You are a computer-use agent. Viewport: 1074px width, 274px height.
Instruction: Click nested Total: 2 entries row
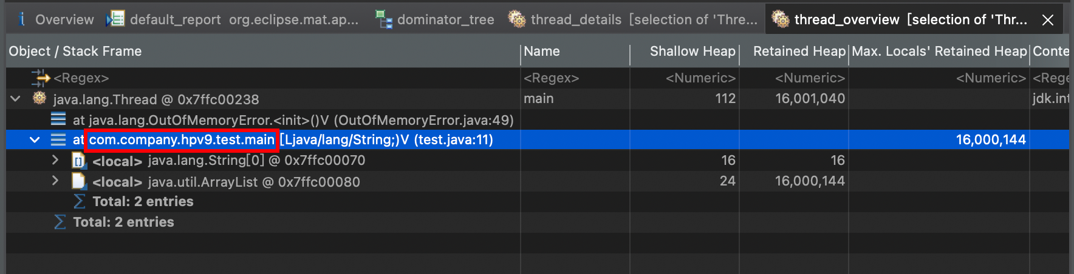[143, 201]
